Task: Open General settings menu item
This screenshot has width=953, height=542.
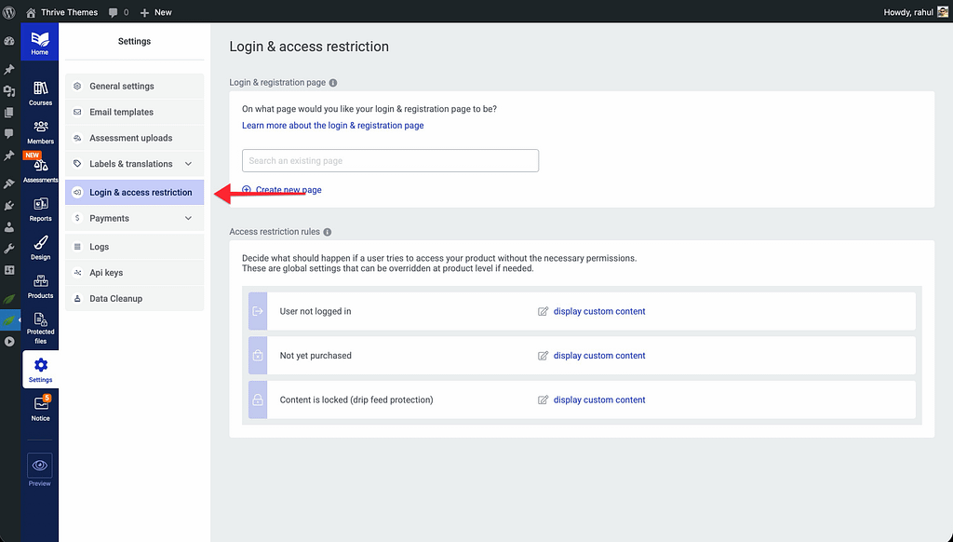Action: coord(122,87)
